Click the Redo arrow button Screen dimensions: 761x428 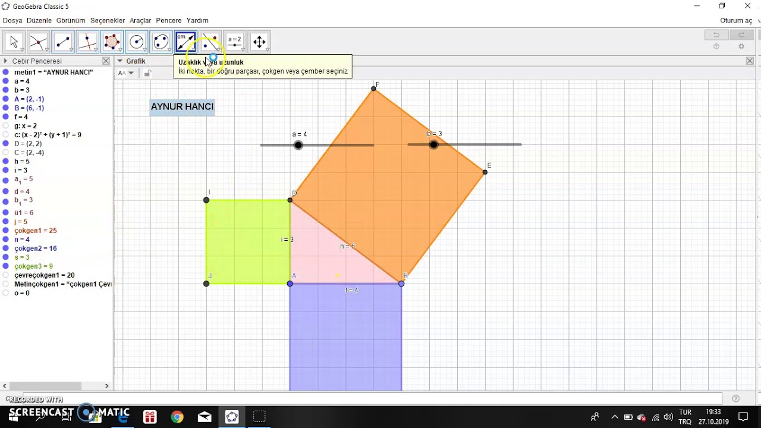click(741, 35)
